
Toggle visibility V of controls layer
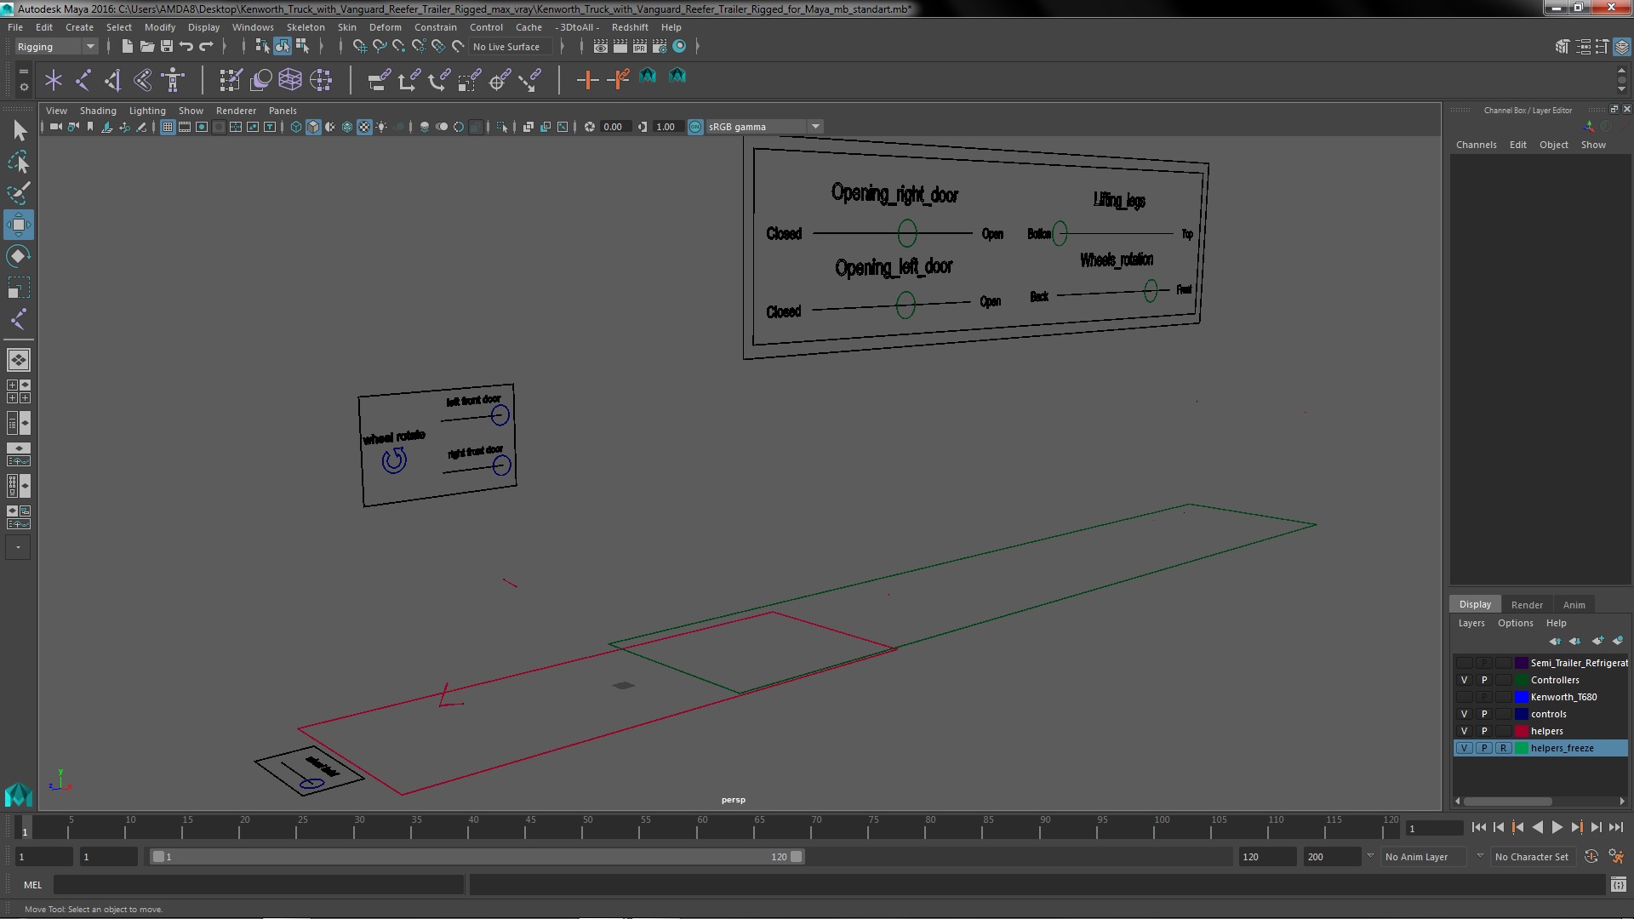click(1464, 714)
